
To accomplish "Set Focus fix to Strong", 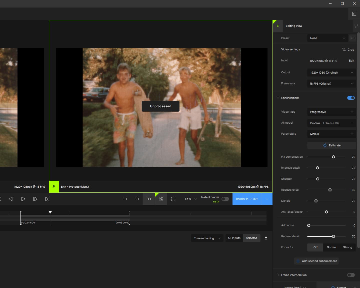I will 347,247.
